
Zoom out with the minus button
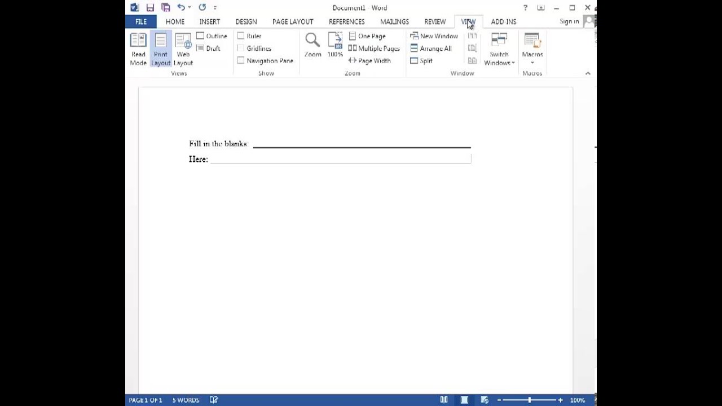coord(499,400)
